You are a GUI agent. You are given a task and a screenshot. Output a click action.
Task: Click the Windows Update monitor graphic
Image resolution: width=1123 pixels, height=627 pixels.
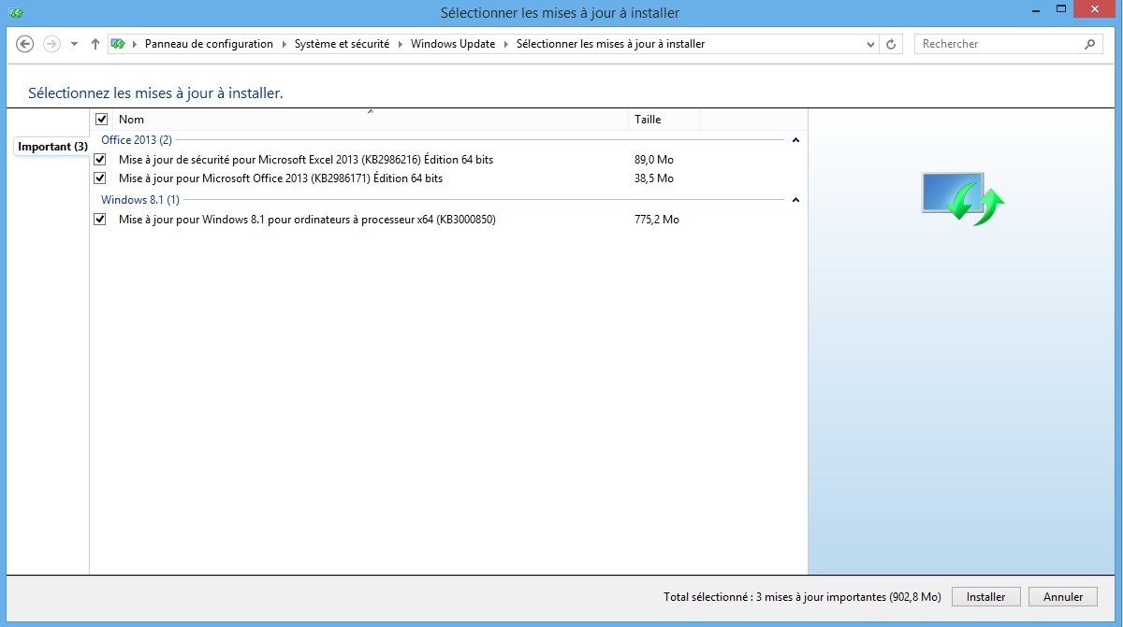(963, 198)
